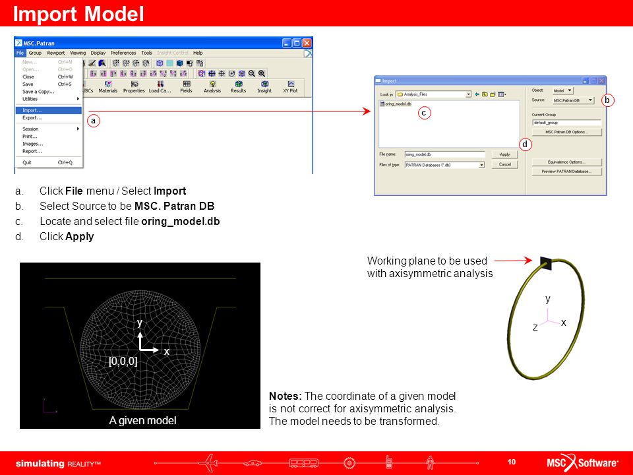Open Equivalence Options...
The height and width of the screenshot is (475, 633).
tap(567, 162)
